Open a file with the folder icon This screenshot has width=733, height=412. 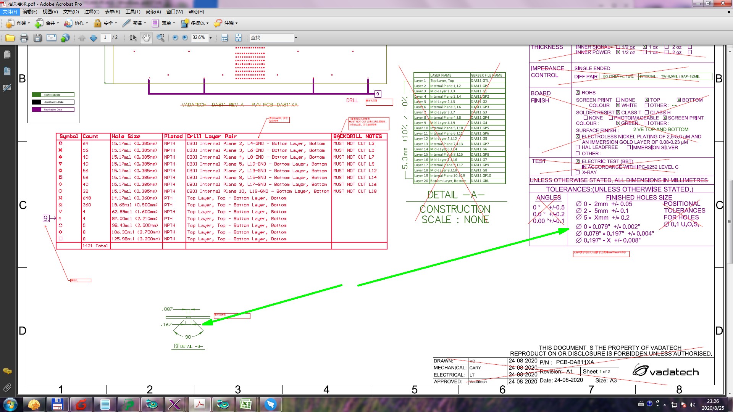click(x=10, y=38)
